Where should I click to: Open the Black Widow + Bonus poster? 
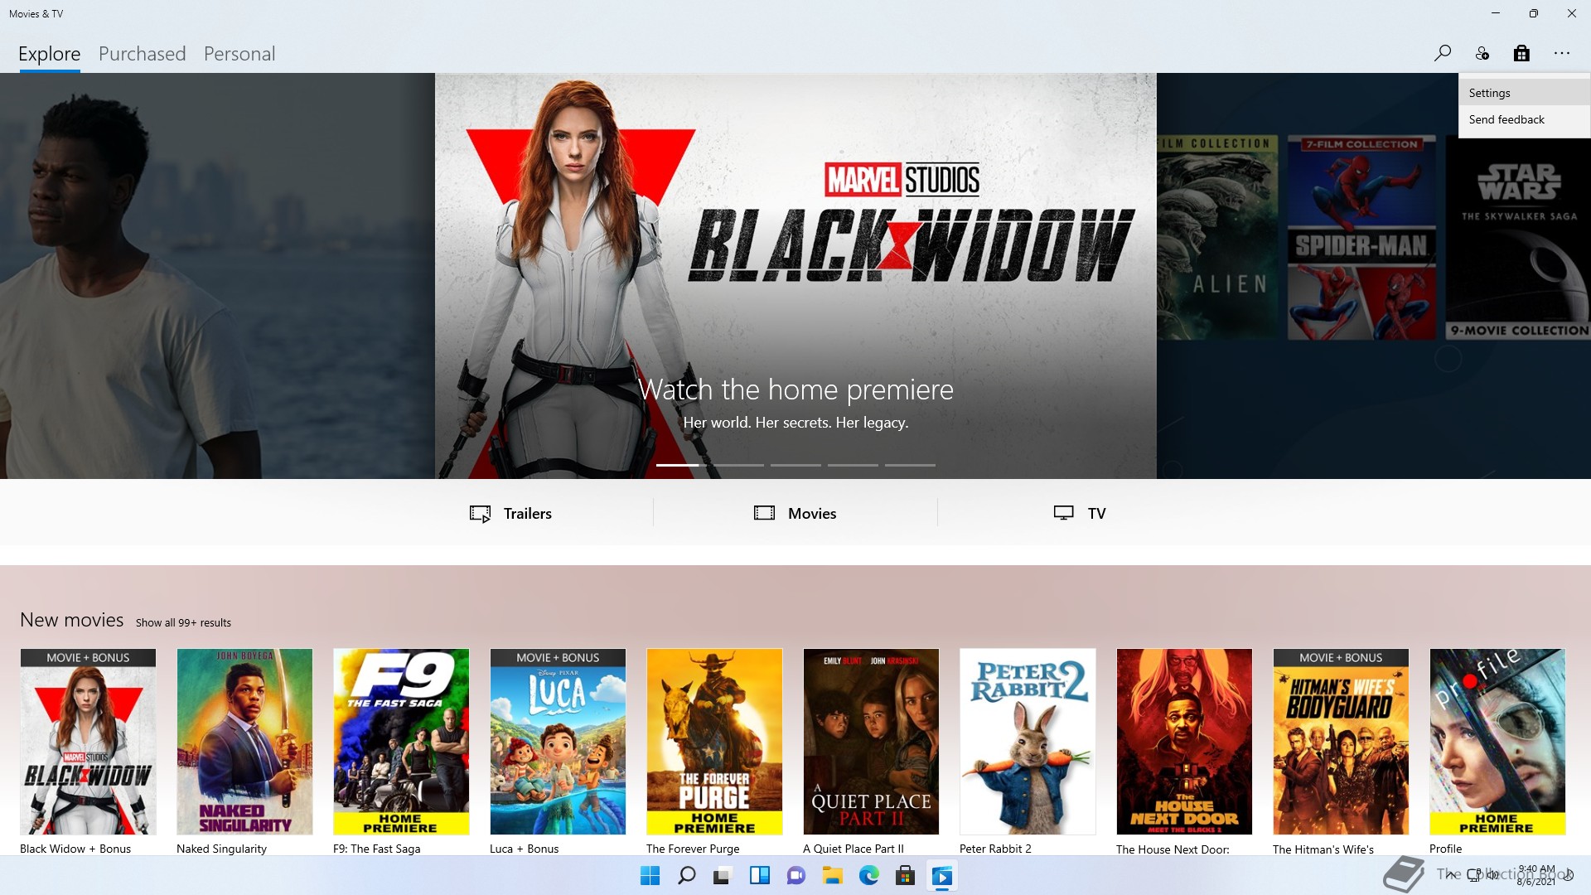(88, 742)
